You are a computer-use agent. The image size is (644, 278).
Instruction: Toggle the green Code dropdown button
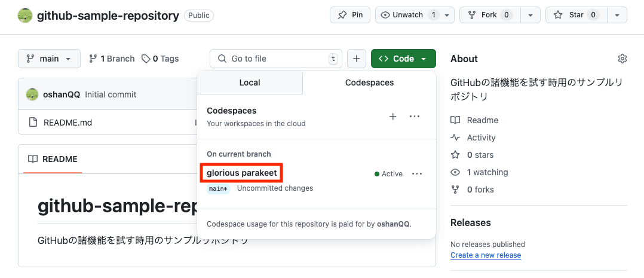click(403, 59)
